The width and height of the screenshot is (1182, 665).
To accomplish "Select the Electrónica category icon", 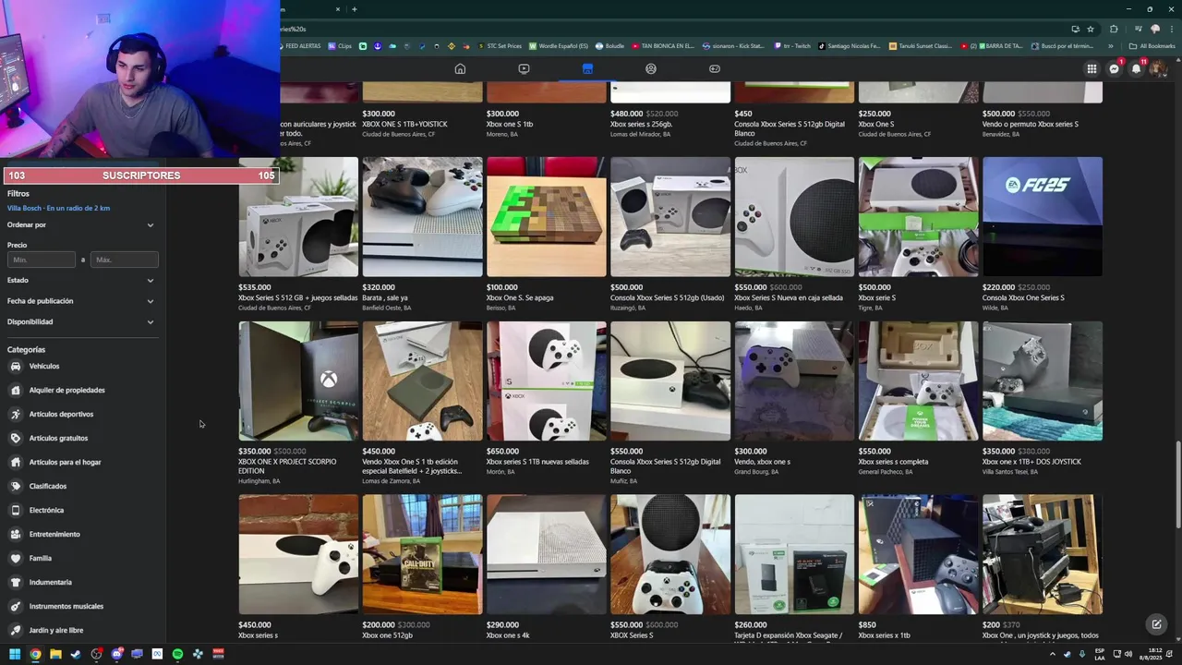I will point(15,511).
